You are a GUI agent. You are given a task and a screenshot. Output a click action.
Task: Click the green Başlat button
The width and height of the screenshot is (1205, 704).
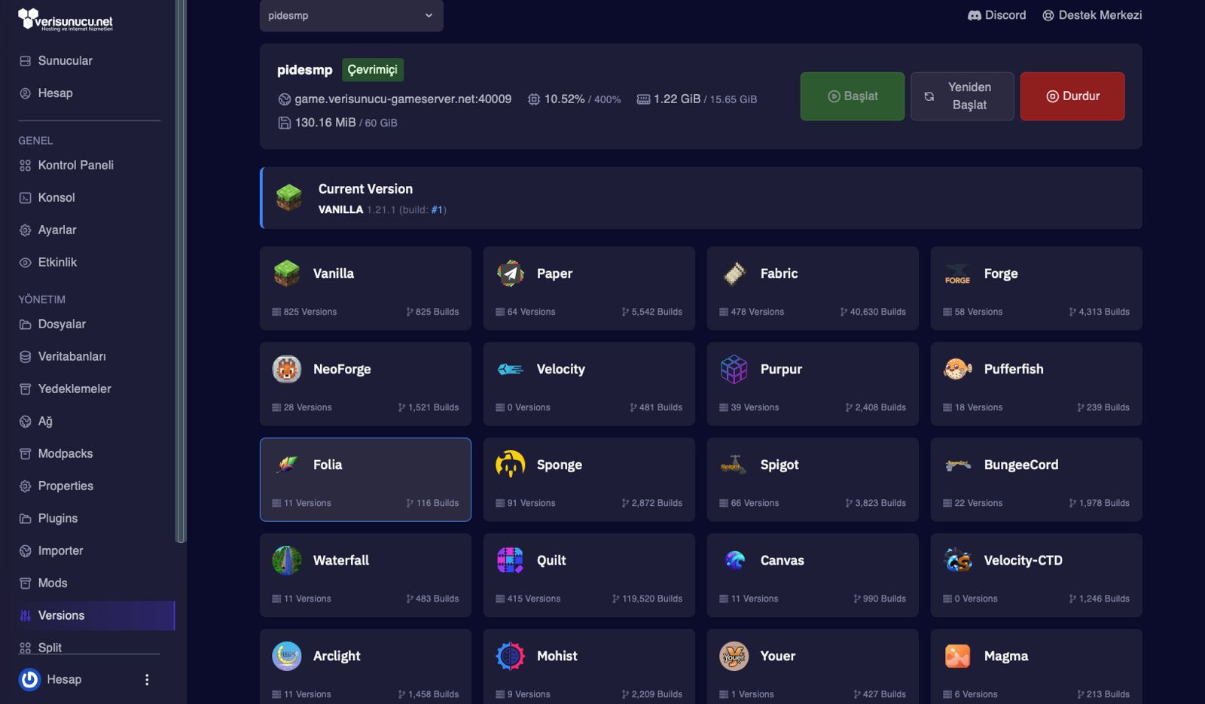pos(853,96)
